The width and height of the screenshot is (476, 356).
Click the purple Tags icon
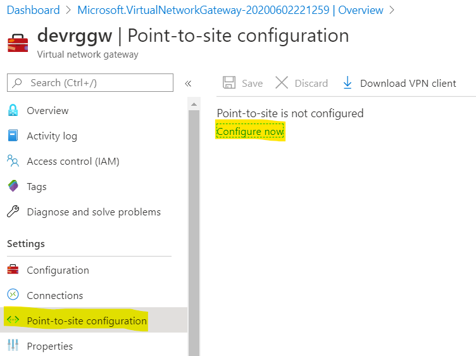[x=13, y=186]
